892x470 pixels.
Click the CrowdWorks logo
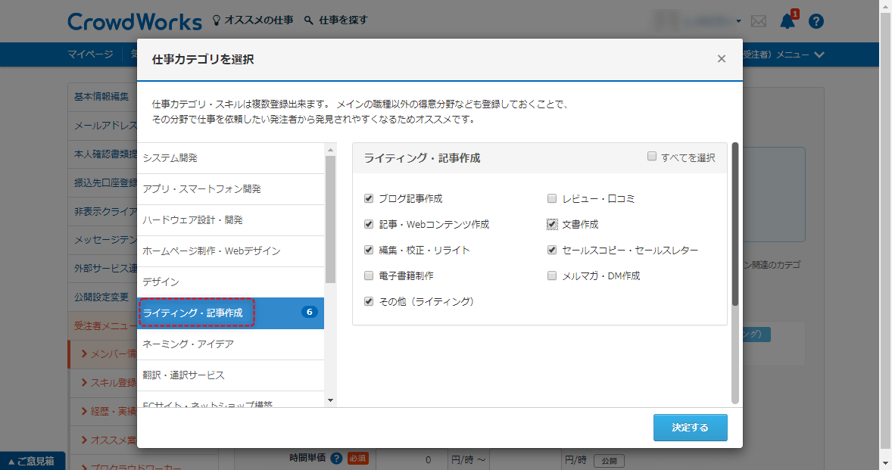(135, 21)
